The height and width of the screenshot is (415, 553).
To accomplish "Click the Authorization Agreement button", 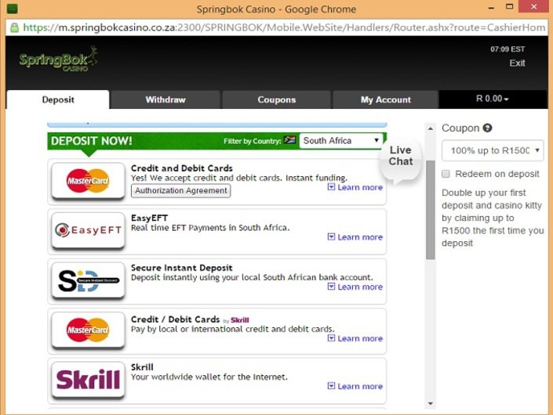I will (x=180, y=190).
